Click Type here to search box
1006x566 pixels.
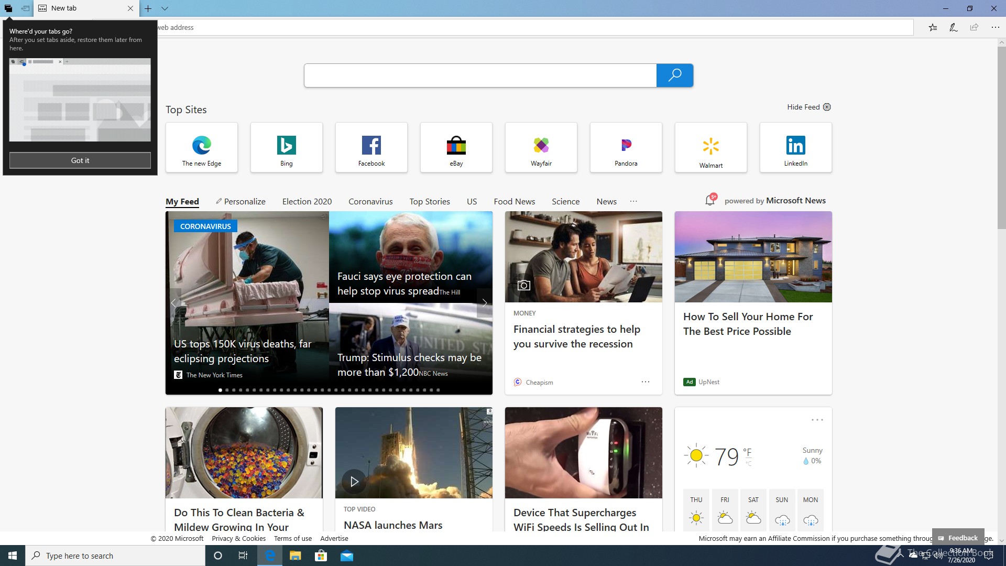pos(115,556)
